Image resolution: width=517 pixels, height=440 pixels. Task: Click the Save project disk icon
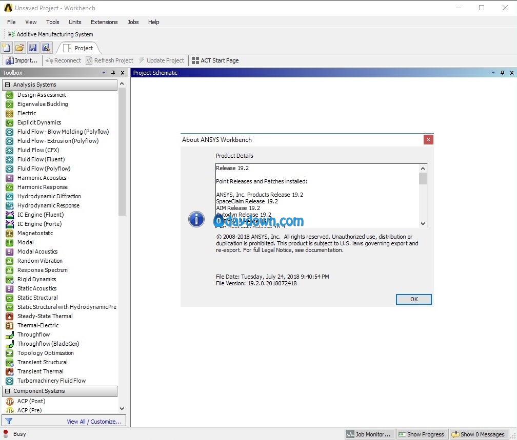[x=33, y=48]
